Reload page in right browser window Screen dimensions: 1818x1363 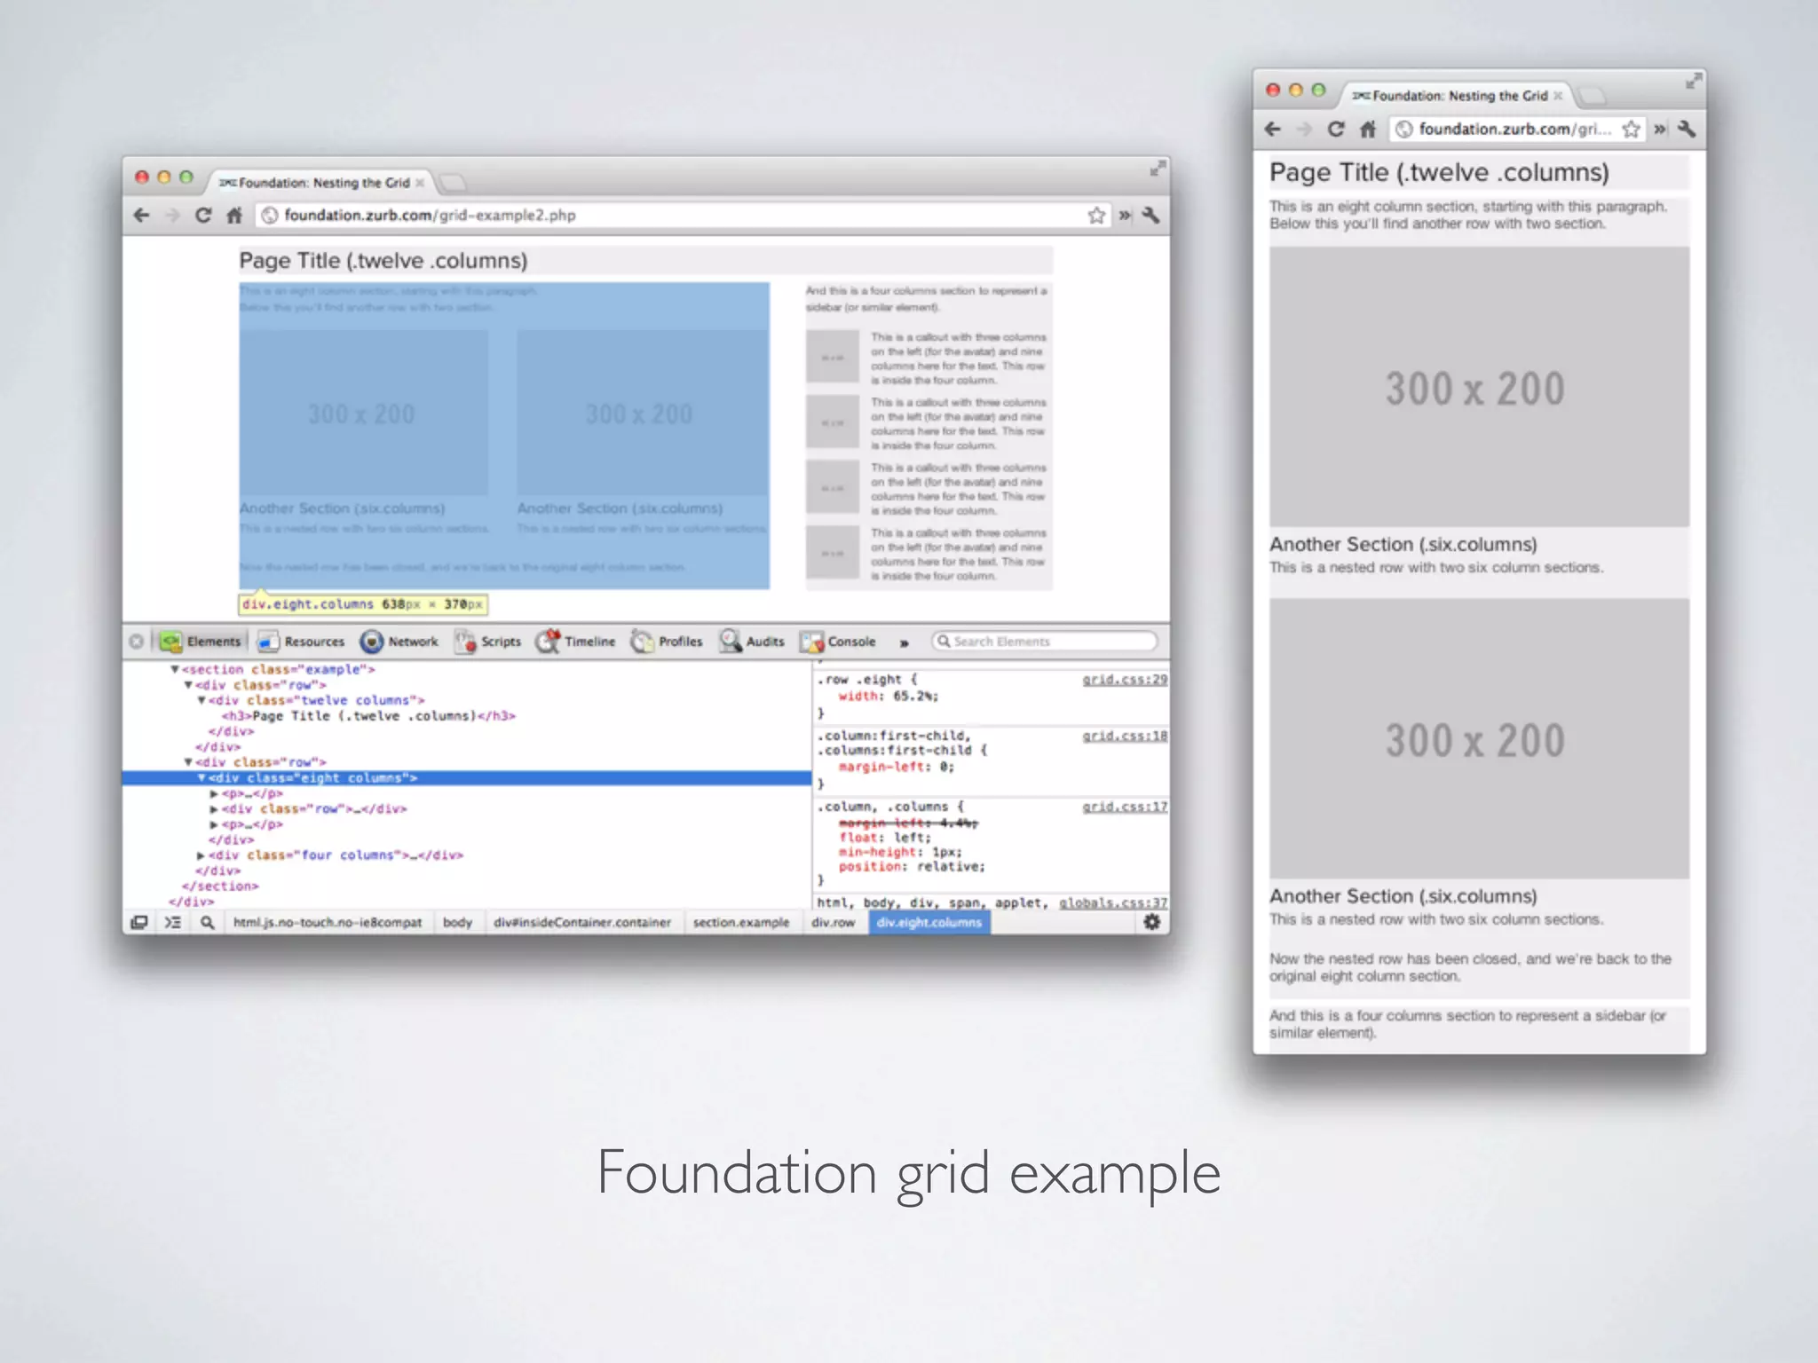pos(1336,130)
